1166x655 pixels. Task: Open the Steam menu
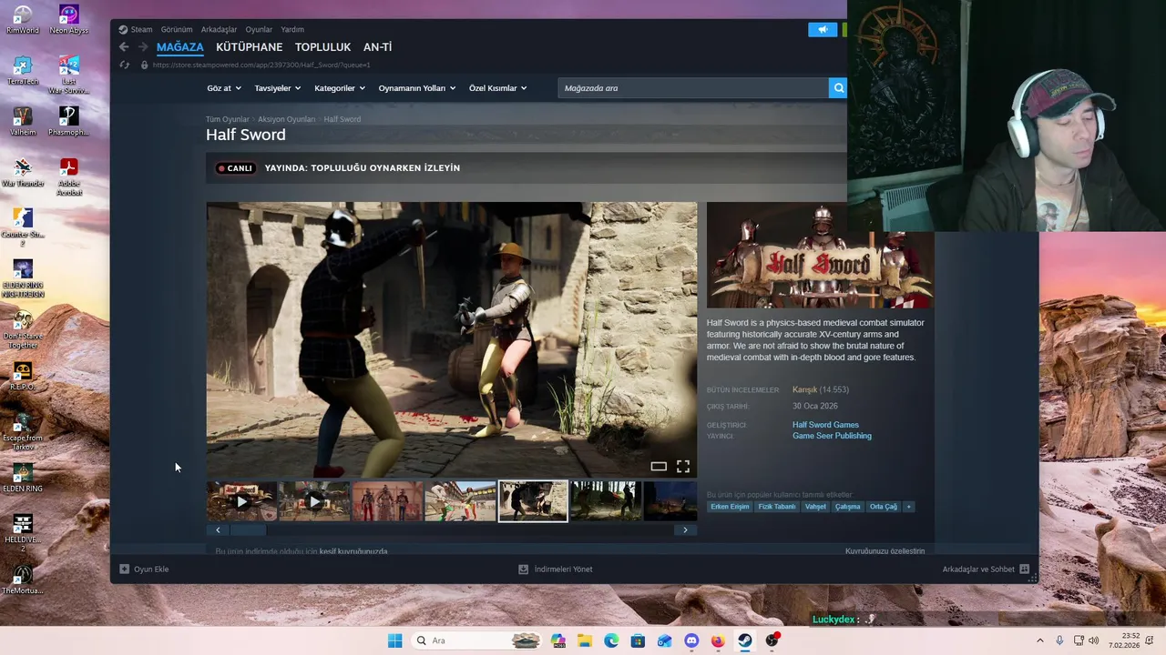(136, 29)
